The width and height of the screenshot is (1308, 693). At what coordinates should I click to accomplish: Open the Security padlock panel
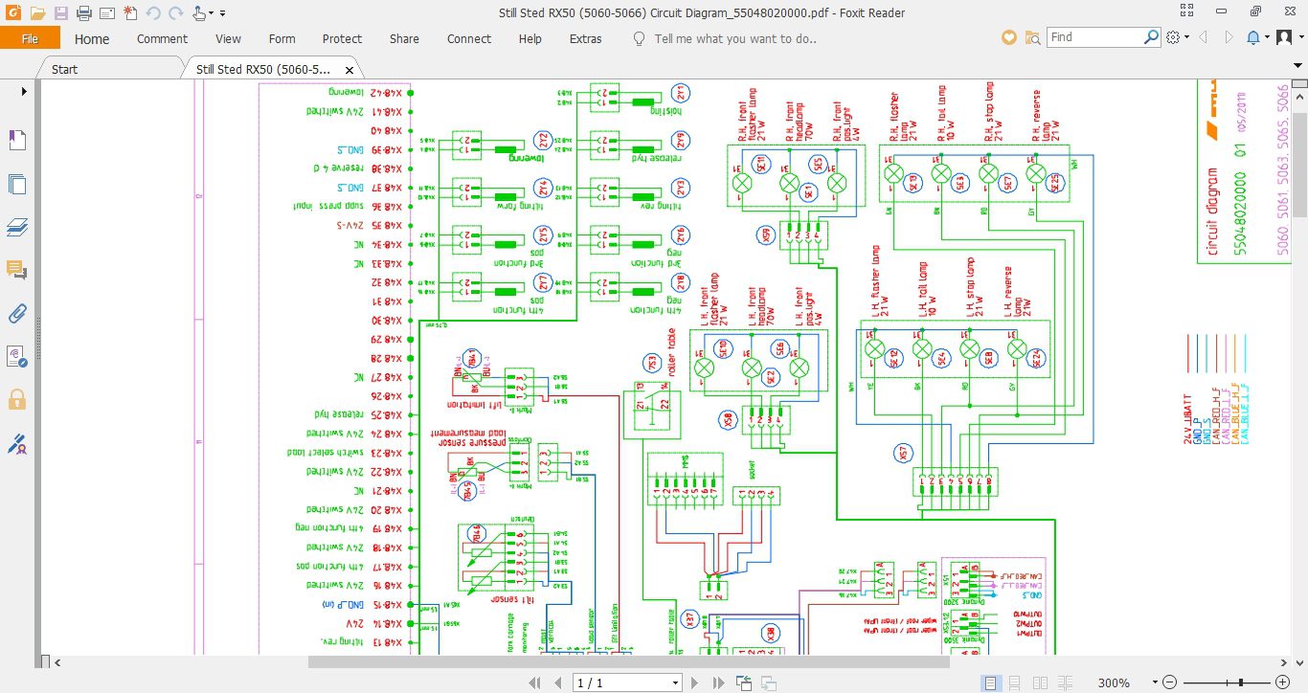point(17,399)
